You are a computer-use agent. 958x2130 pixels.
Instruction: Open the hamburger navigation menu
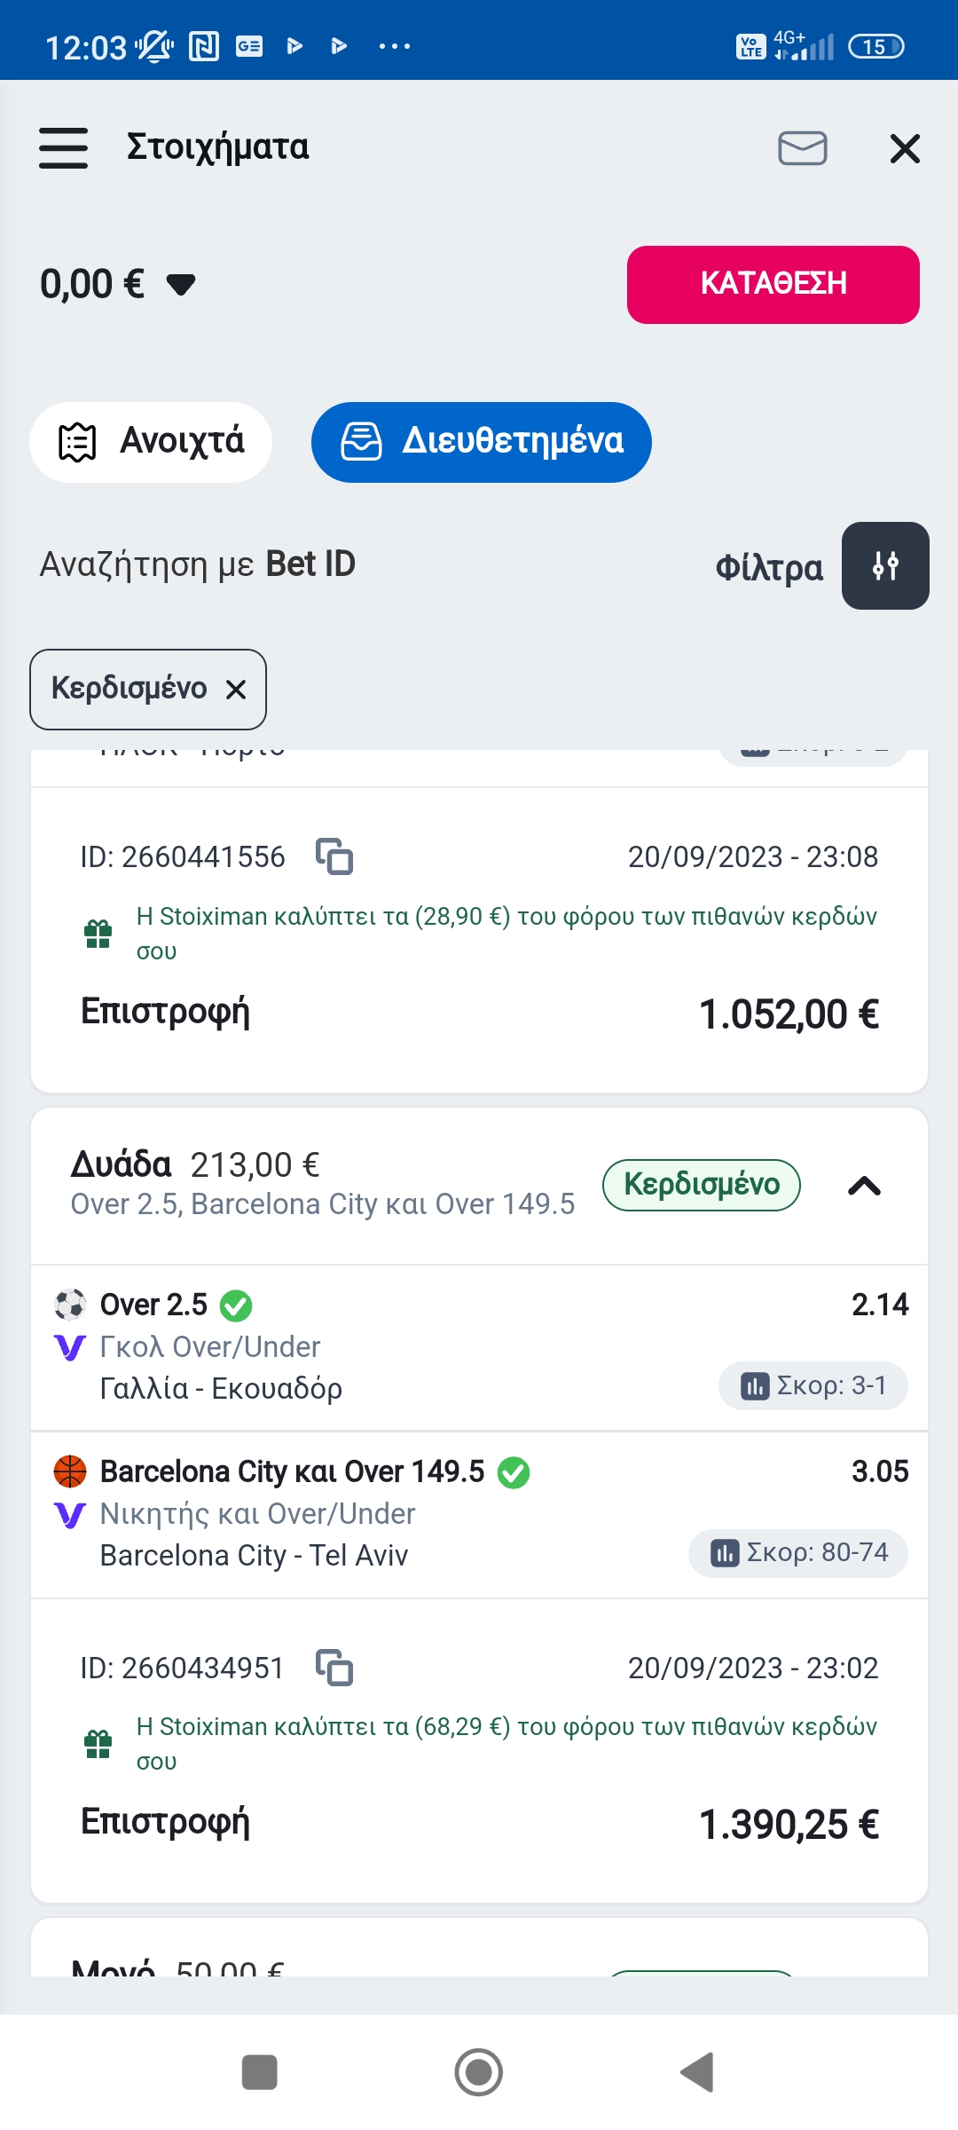63,147
